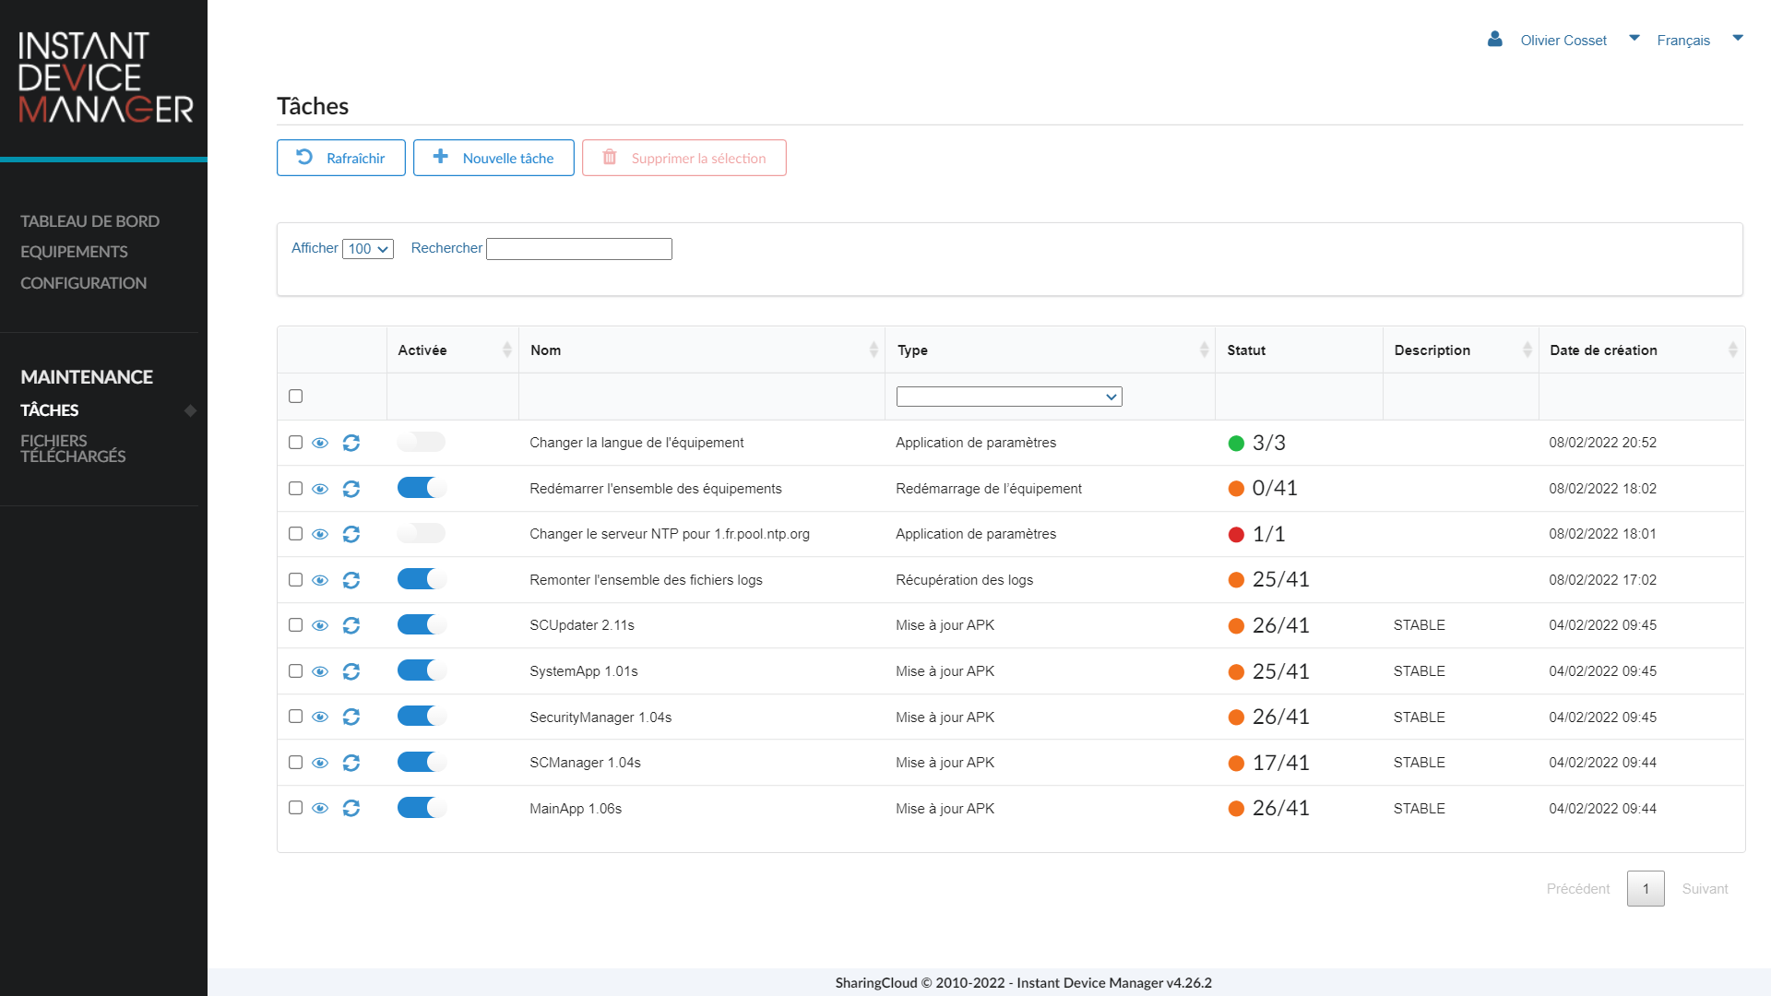Disable the toggle for SecurityManager 1.04s
Image resolution: width=1771 pixels, height=996 pixels.
coord(421,717)
